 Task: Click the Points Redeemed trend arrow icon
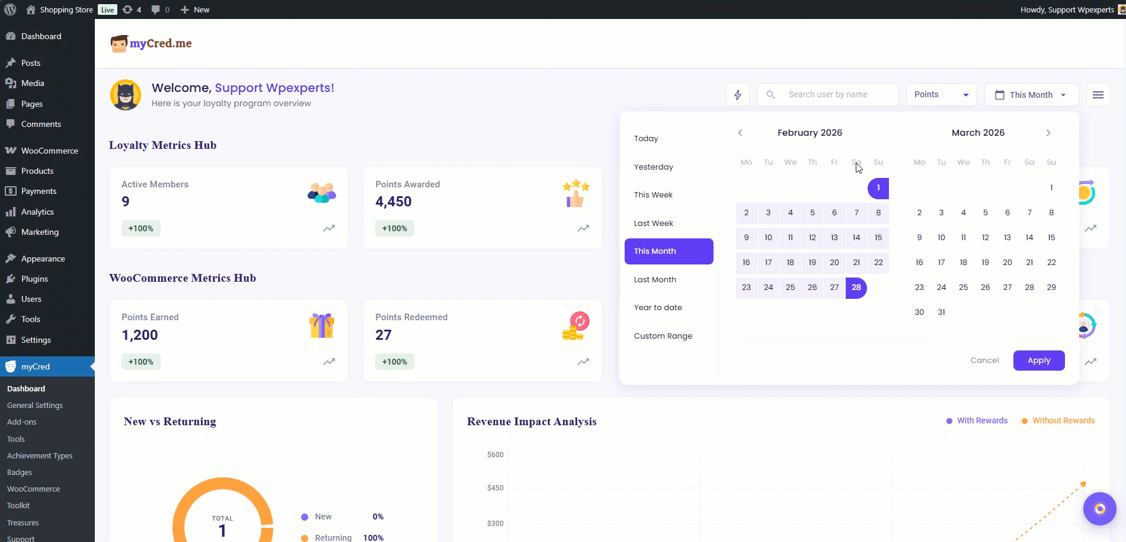[x=583, y=362]
